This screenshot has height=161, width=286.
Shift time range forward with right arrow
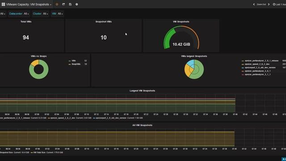[269, 4]
